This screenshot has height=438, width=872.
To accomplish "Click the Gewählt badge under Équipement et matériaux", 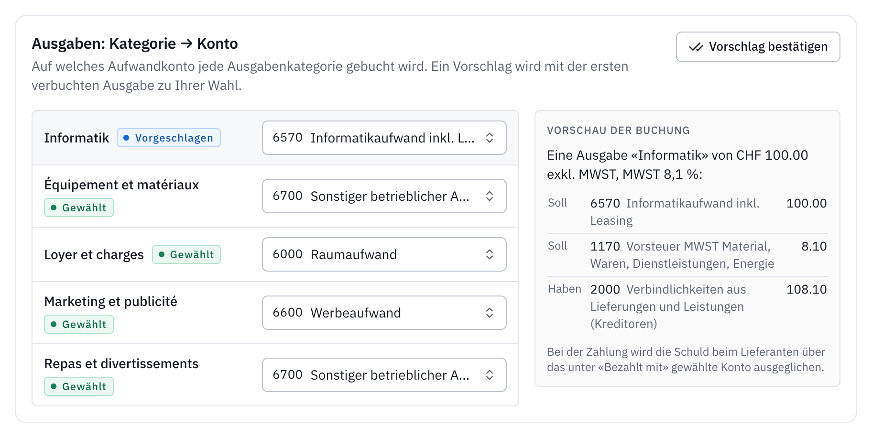I will click(79, 208).
